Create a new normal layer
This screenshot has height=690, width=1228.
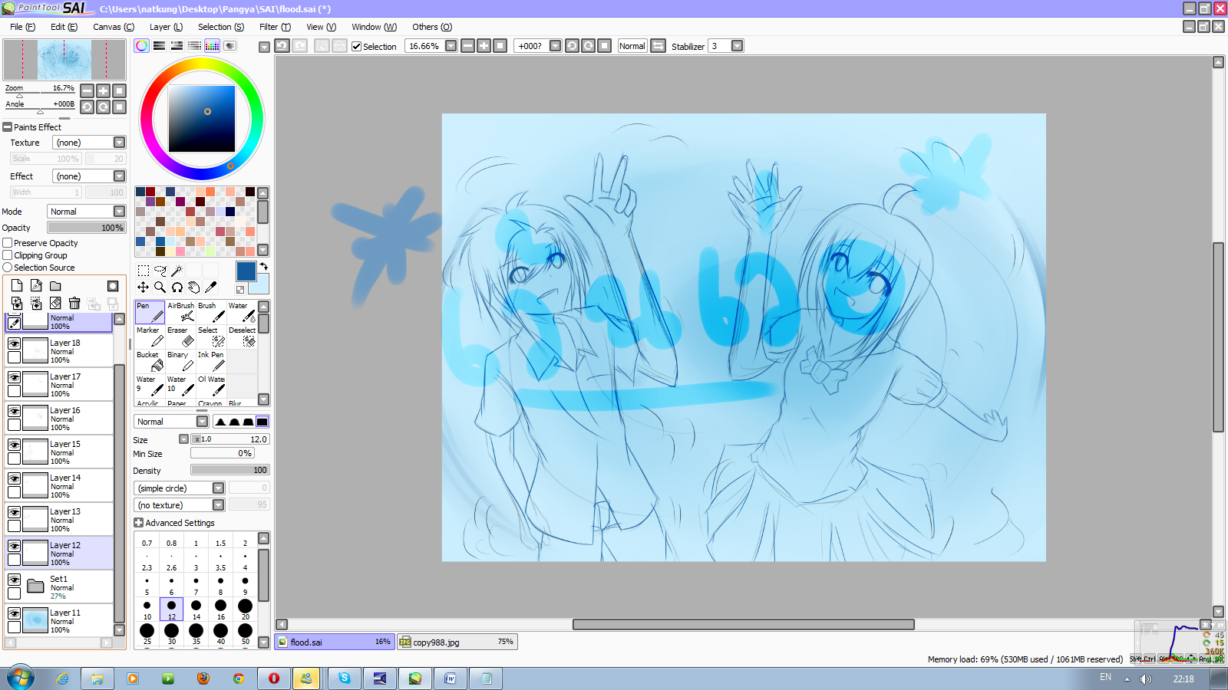click(x=17, y=285)
